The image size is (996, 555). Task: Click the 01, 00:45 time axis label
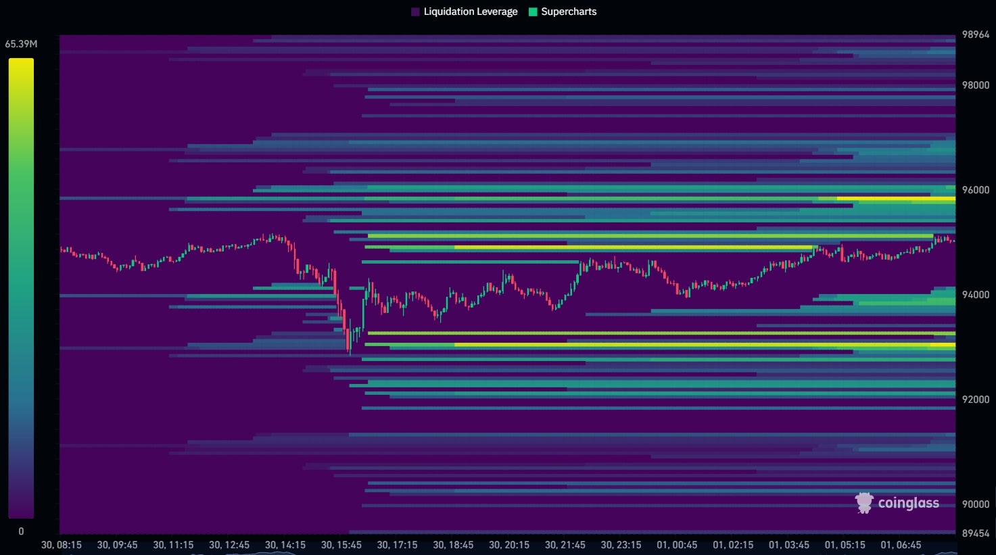coord(677,545)
